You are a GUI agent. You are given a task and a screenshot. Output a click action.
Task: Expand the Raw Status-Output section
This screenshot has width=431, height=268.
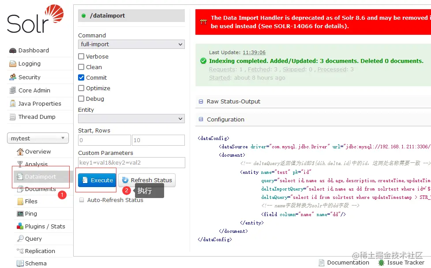coord(201,102)
